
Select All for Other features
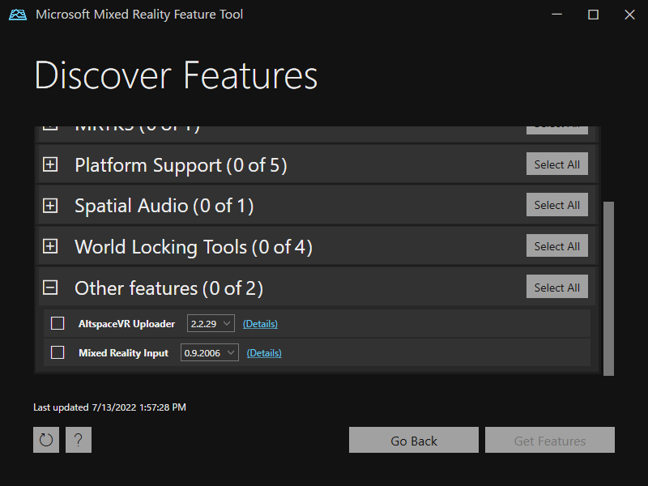pos(556,288)
